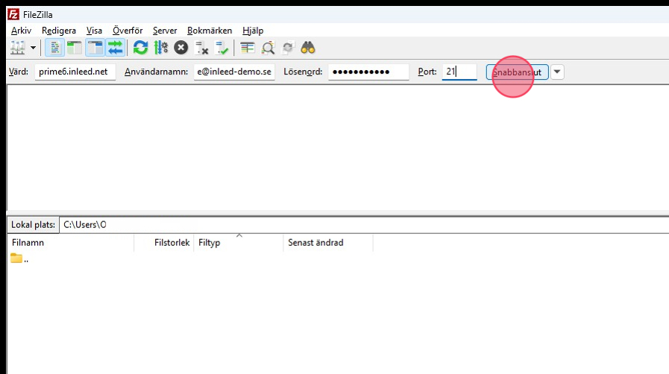The image size is (669, 374).
Task: Click the disconnect from server icon
Action: click(201, 48)
